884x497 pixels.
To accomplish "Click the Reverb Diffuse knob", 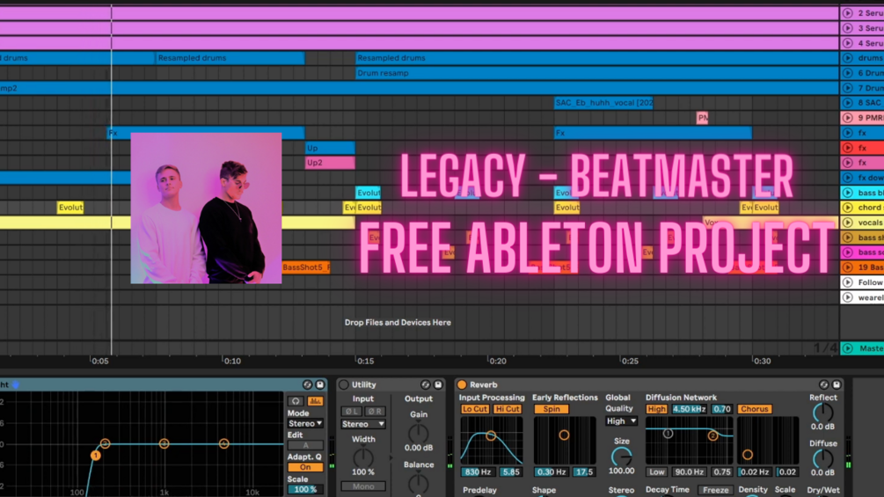I will click(x=822, y=458).
